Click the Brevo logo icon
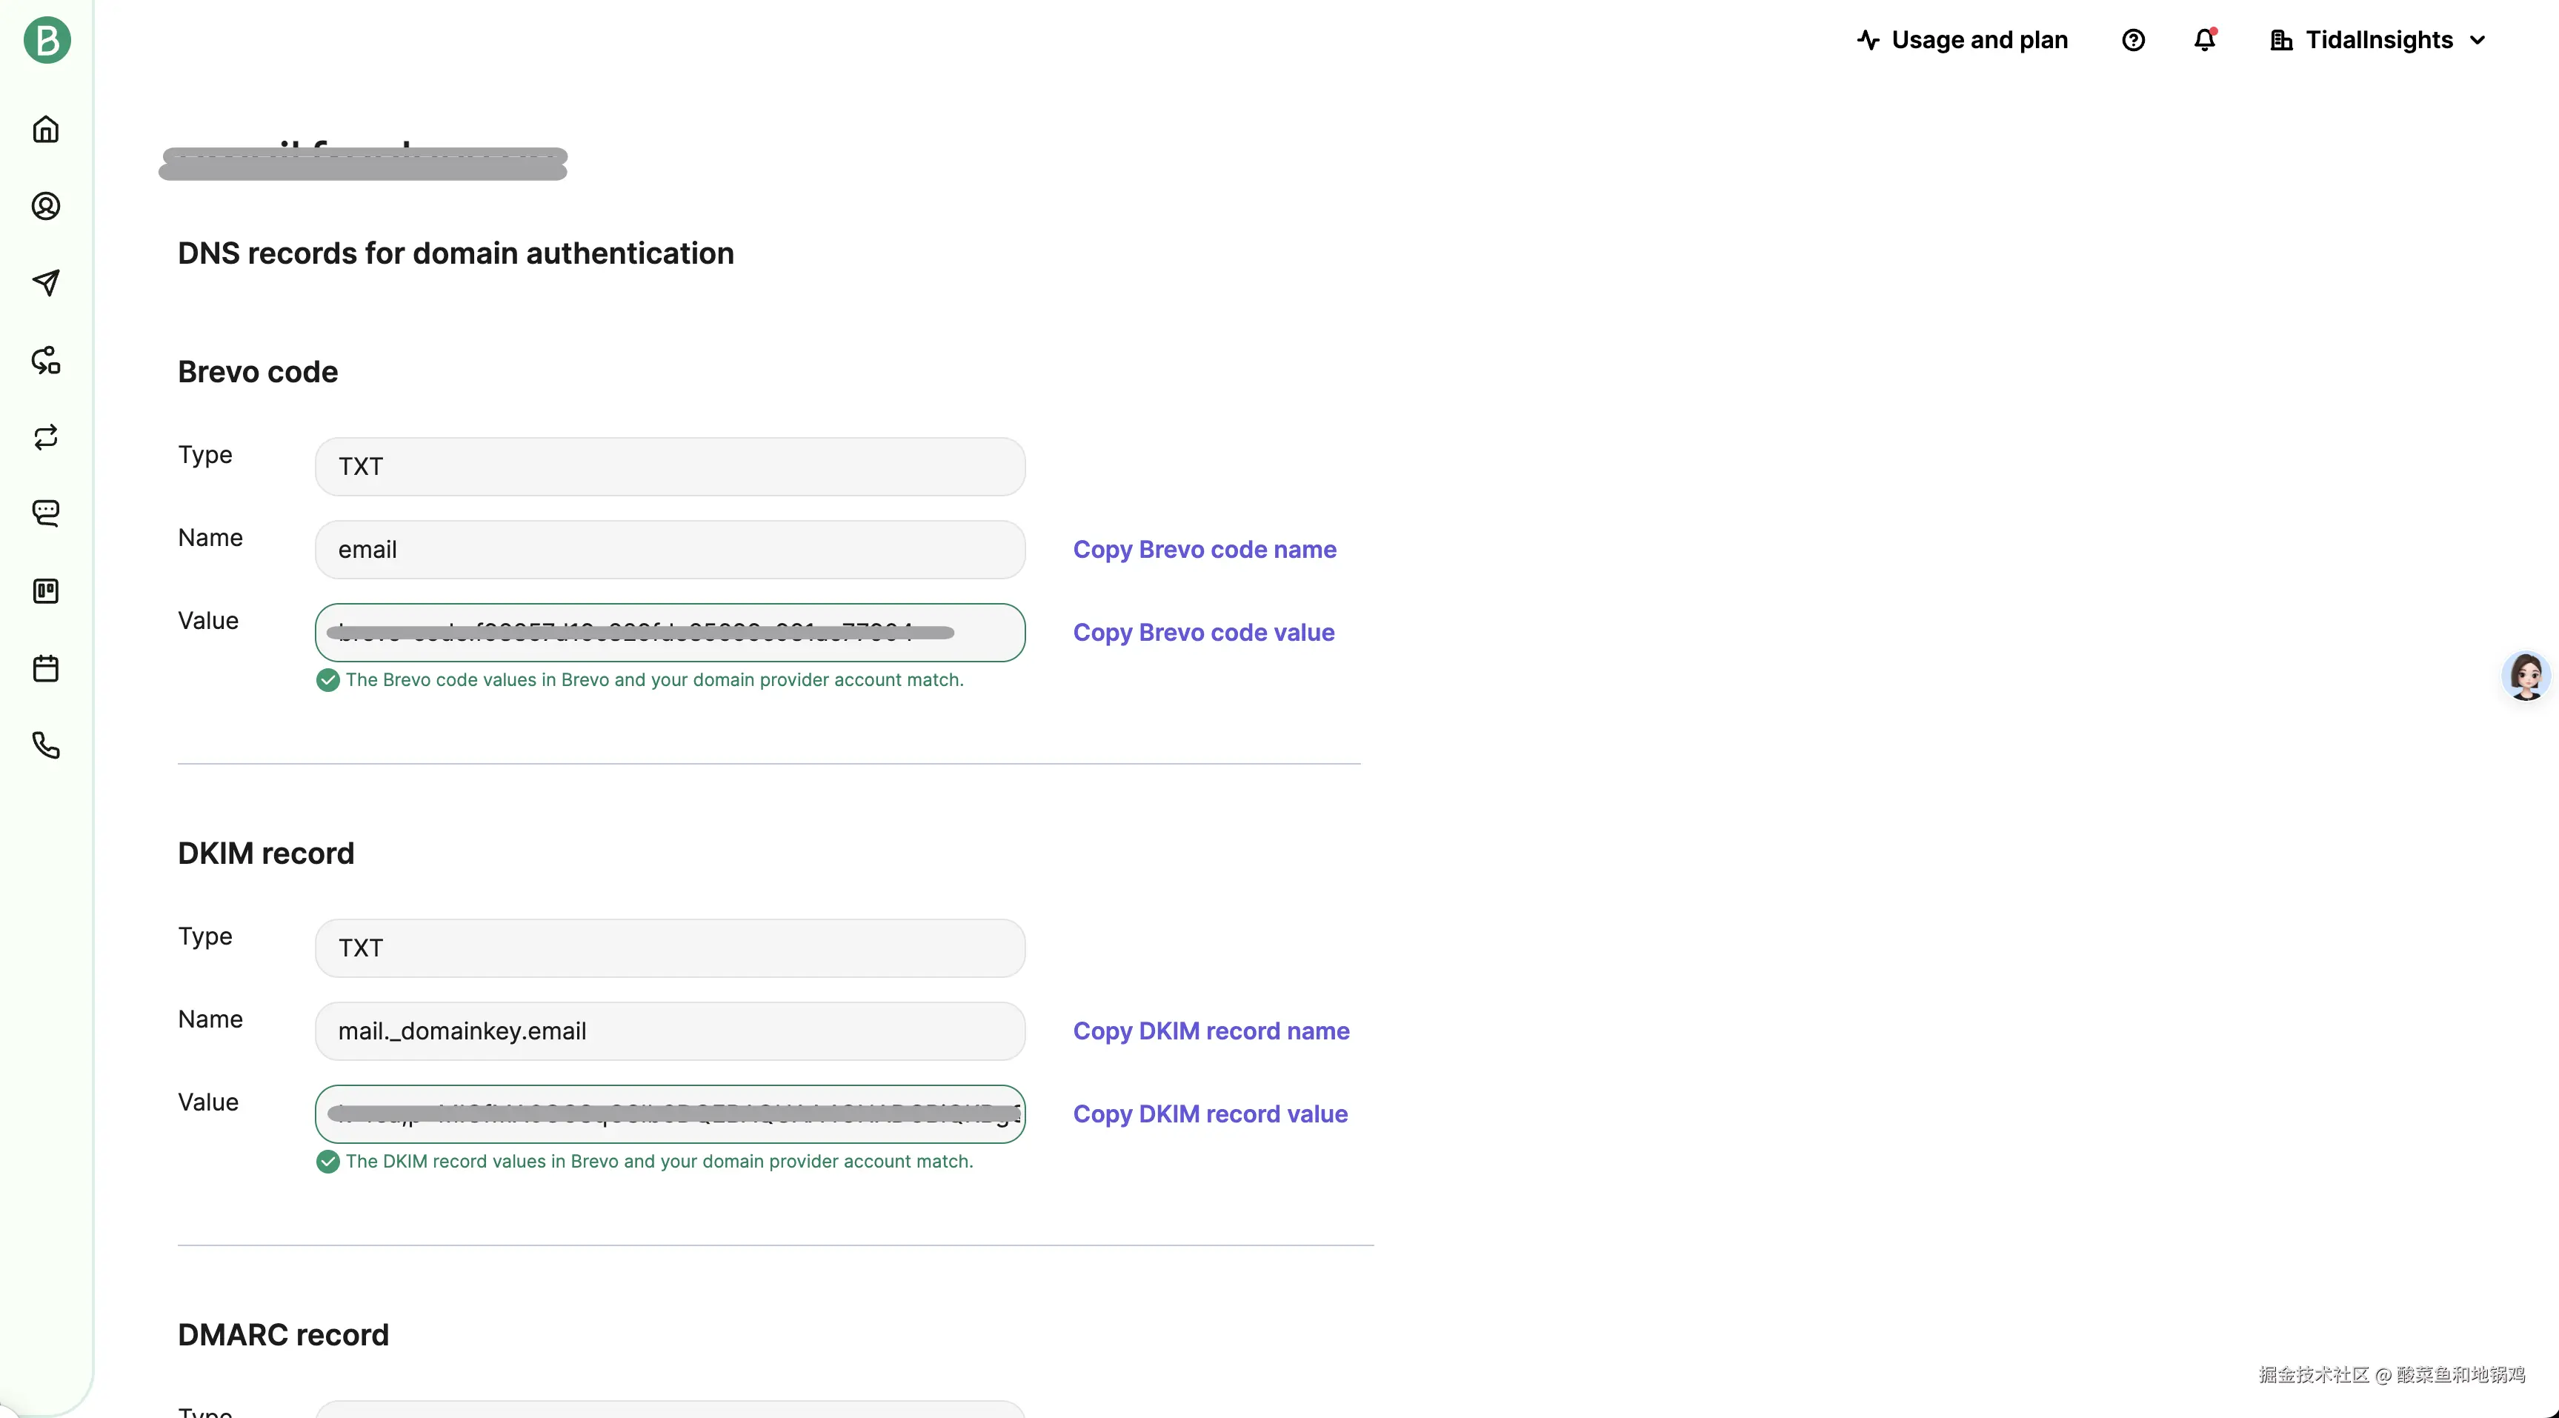This screenshot has height=1418, width=2559. (47, 41)
